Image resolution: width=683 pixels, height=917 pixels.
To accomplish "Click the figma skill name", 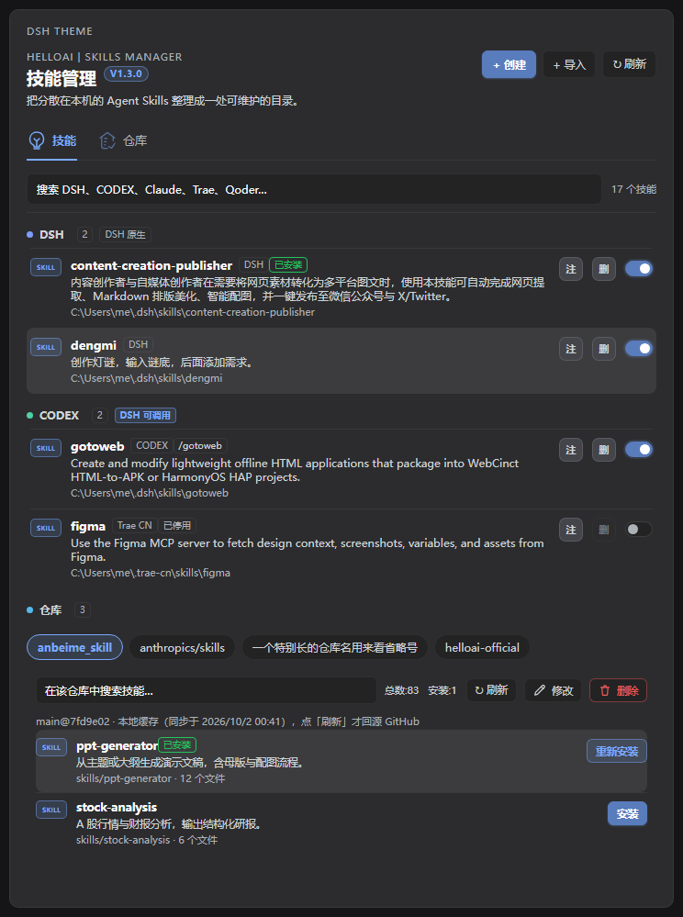I will [x=88, y=526].
